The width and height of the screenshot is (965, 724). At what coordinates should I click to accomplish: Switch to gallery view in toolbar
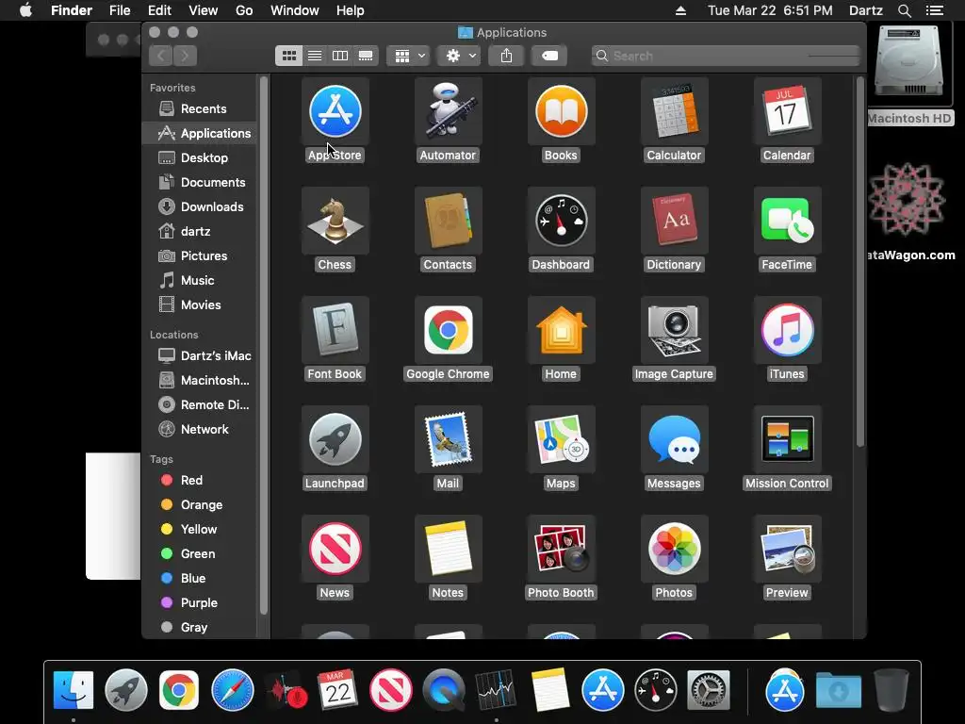[x=366, y=56]
